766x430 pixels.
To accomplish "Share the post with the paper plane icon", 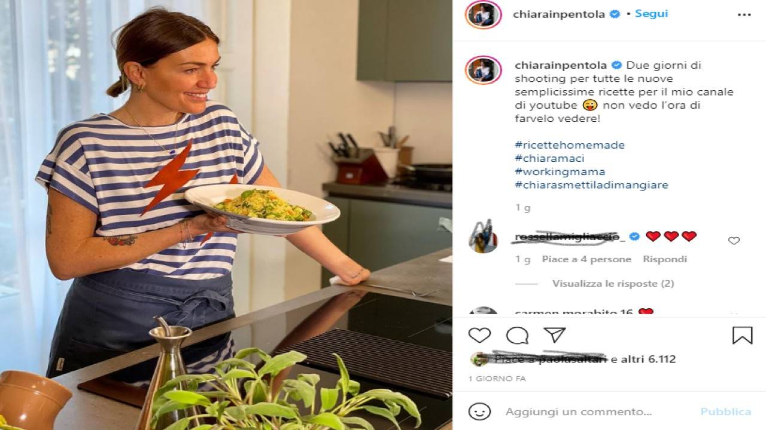I will coord(555,335).
